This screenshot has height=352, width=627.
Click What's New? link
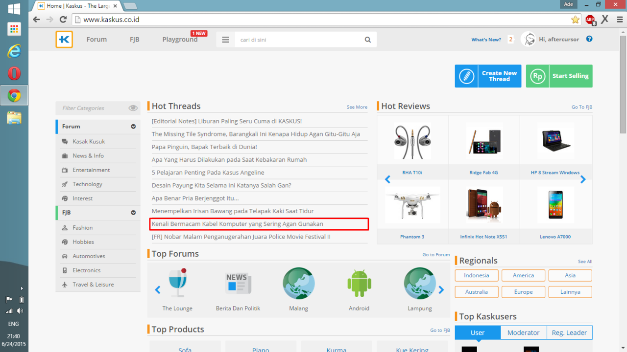point(486,40)
